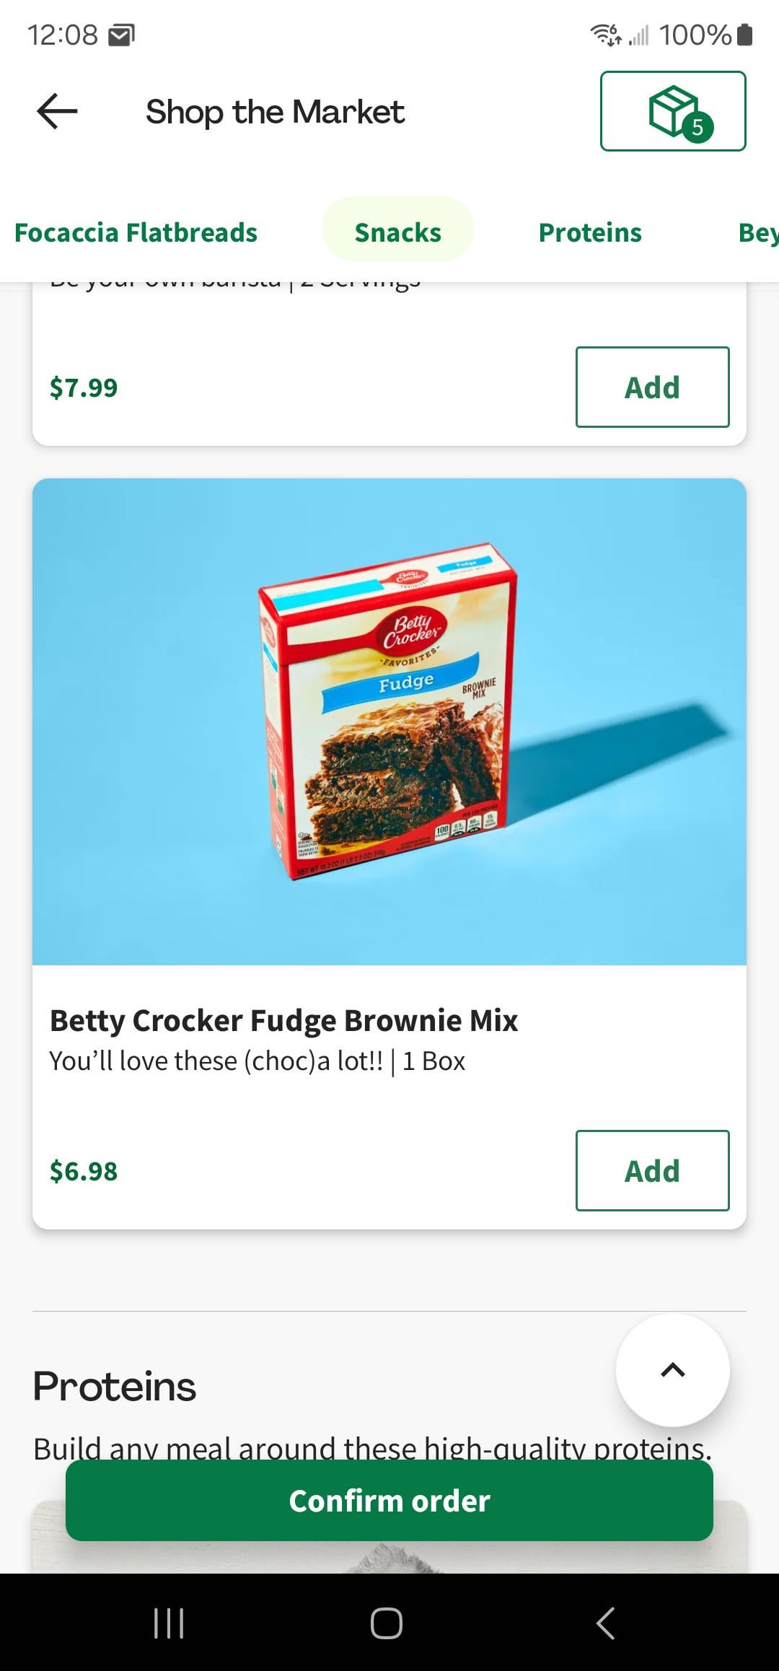Tap the Wi-Fi signal status icon

[x=605, y=35]
